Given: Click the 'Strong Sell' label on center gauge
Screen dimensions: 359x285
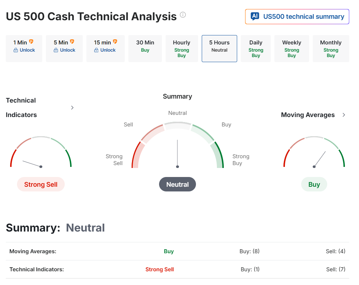Looking at the screenshot, I should tap(114, 160).
